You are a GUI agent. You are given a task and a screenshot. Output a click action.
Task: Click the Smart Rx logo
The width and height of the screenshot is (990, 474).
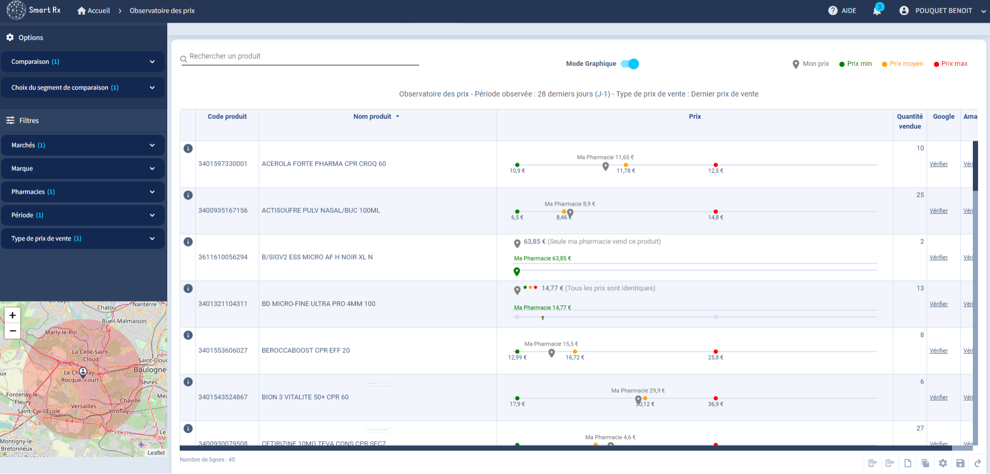click(x=33, y=10)
